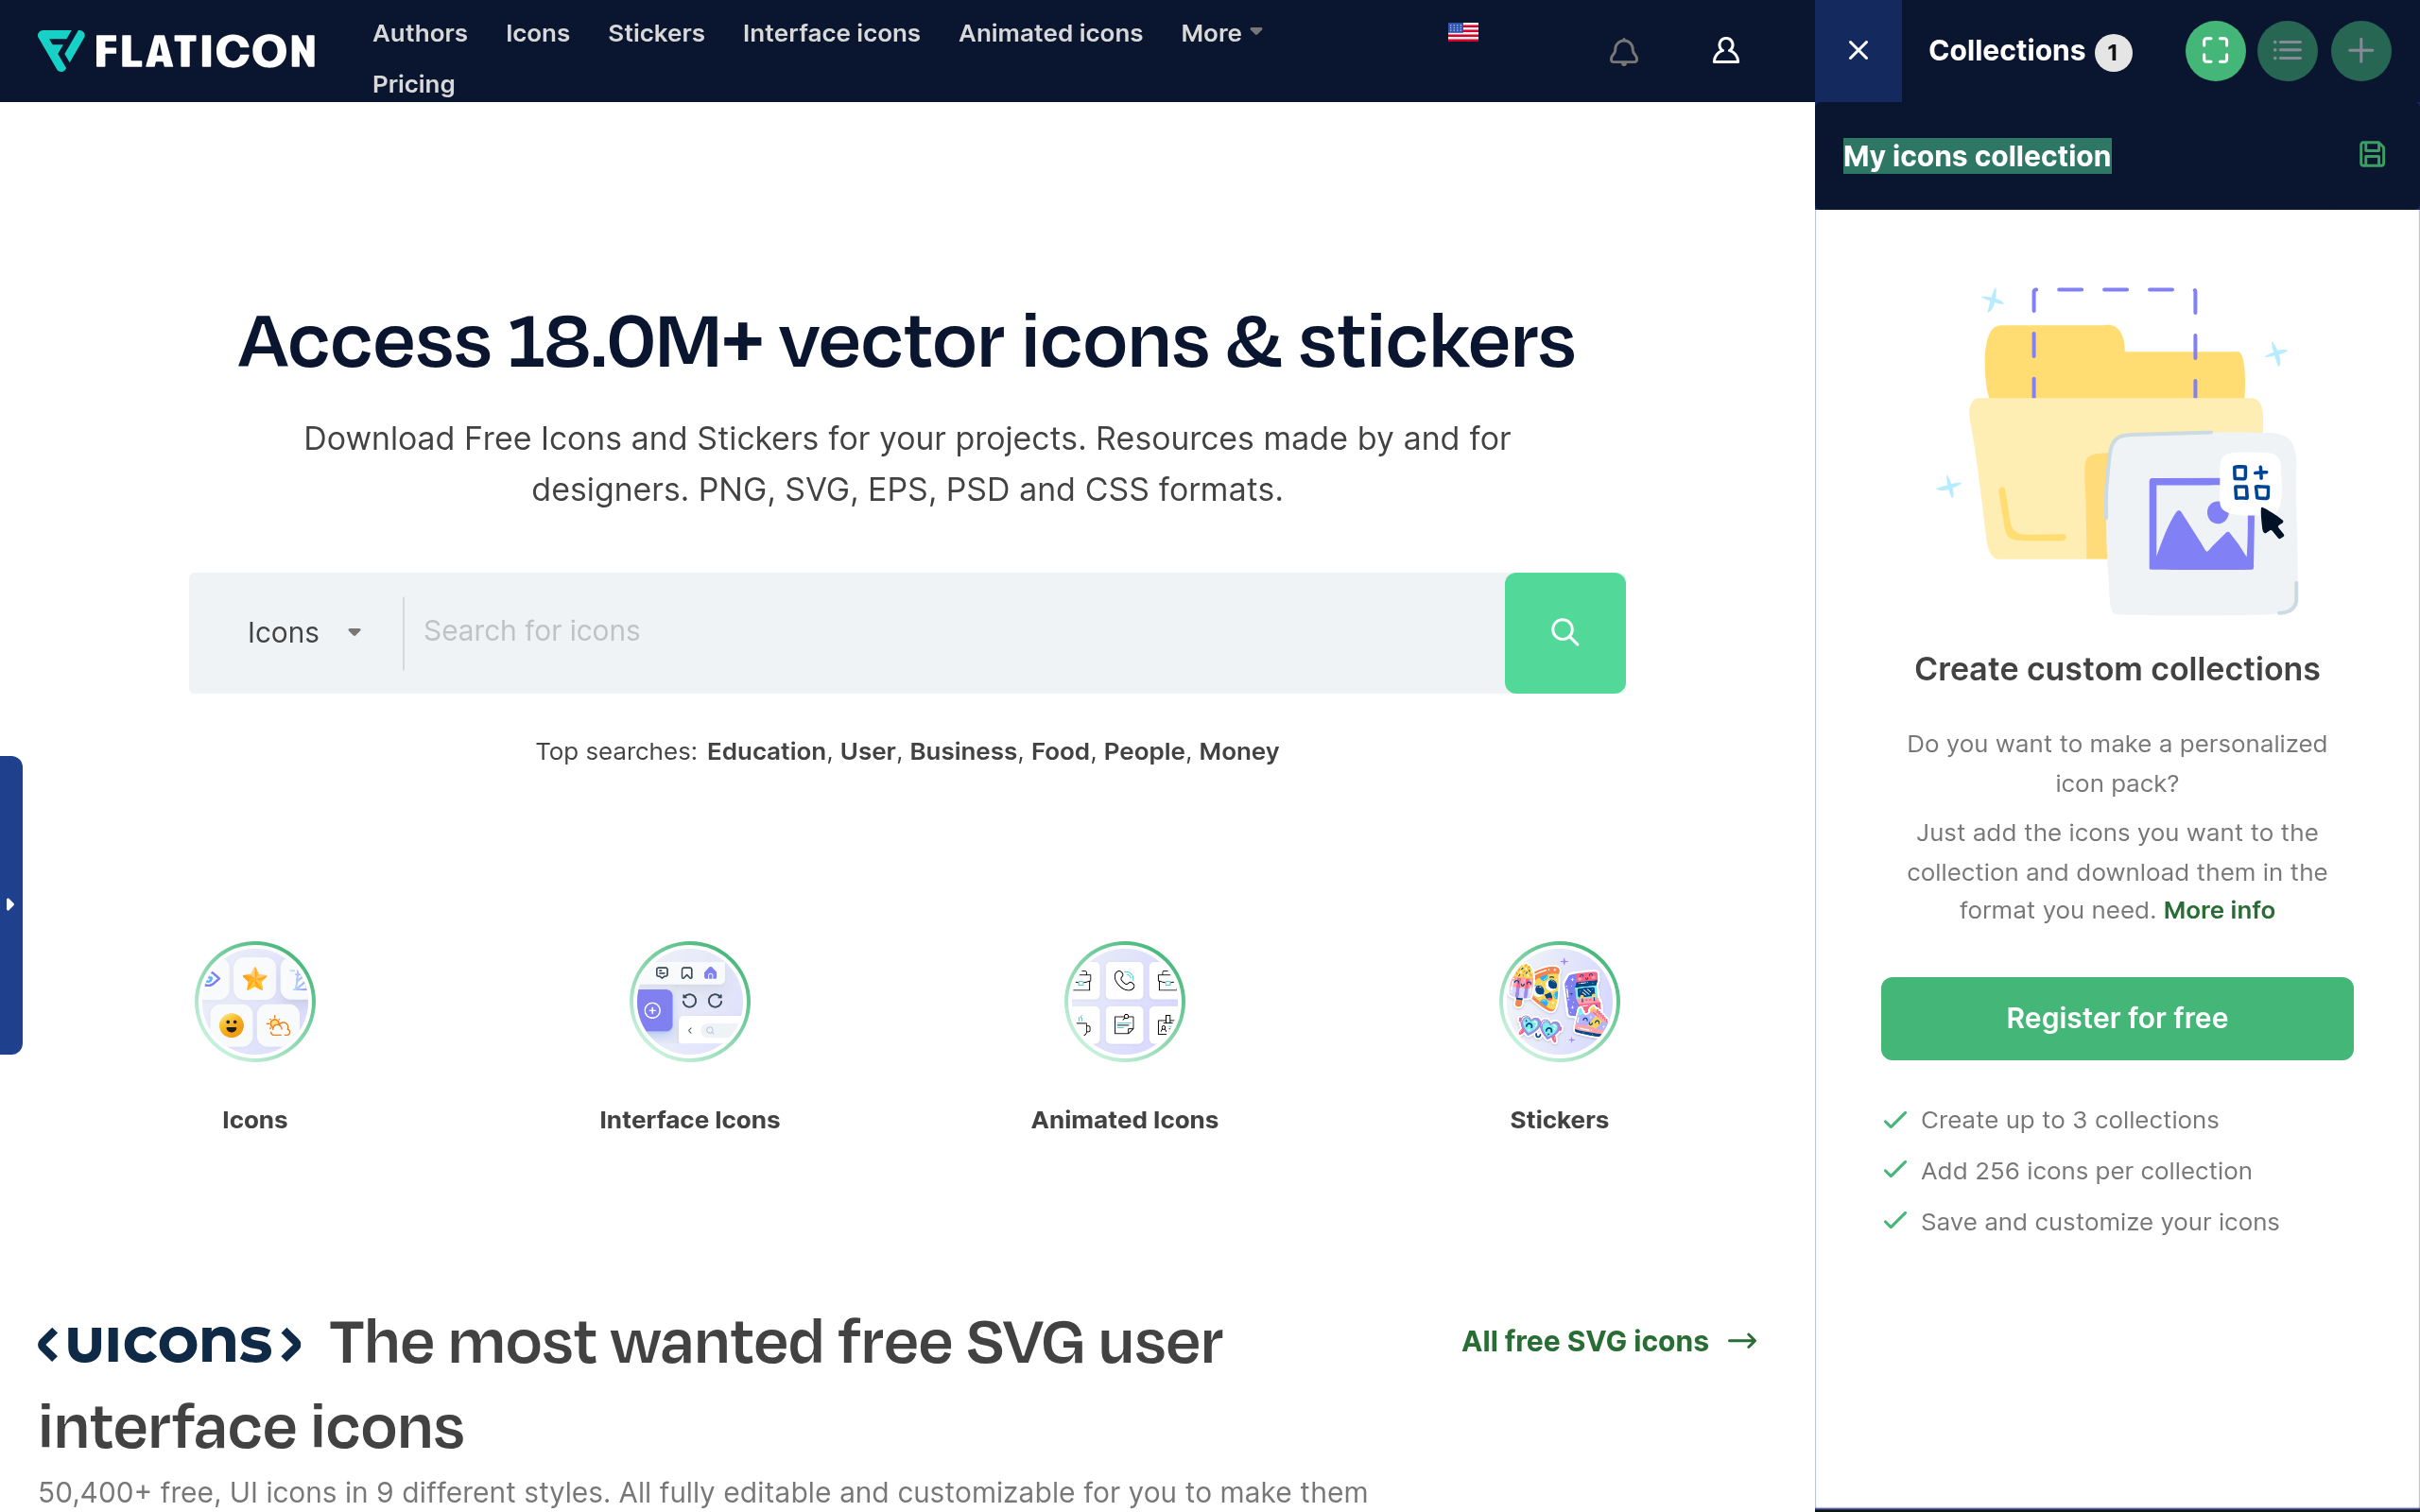Close the Collections panel
Image resolution: width=2420 pixels, height=1512 pixels.
pyautogui.click(x=1858, y=51)
